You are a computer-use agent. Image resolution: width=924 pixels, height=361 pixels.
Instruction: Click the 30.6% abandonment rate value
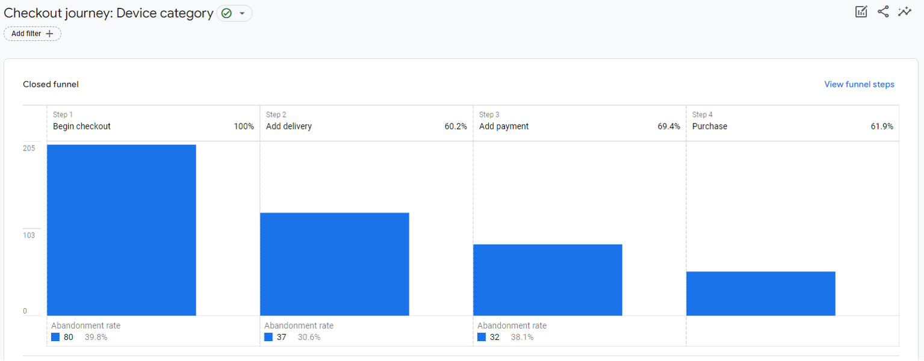point(309,337)
